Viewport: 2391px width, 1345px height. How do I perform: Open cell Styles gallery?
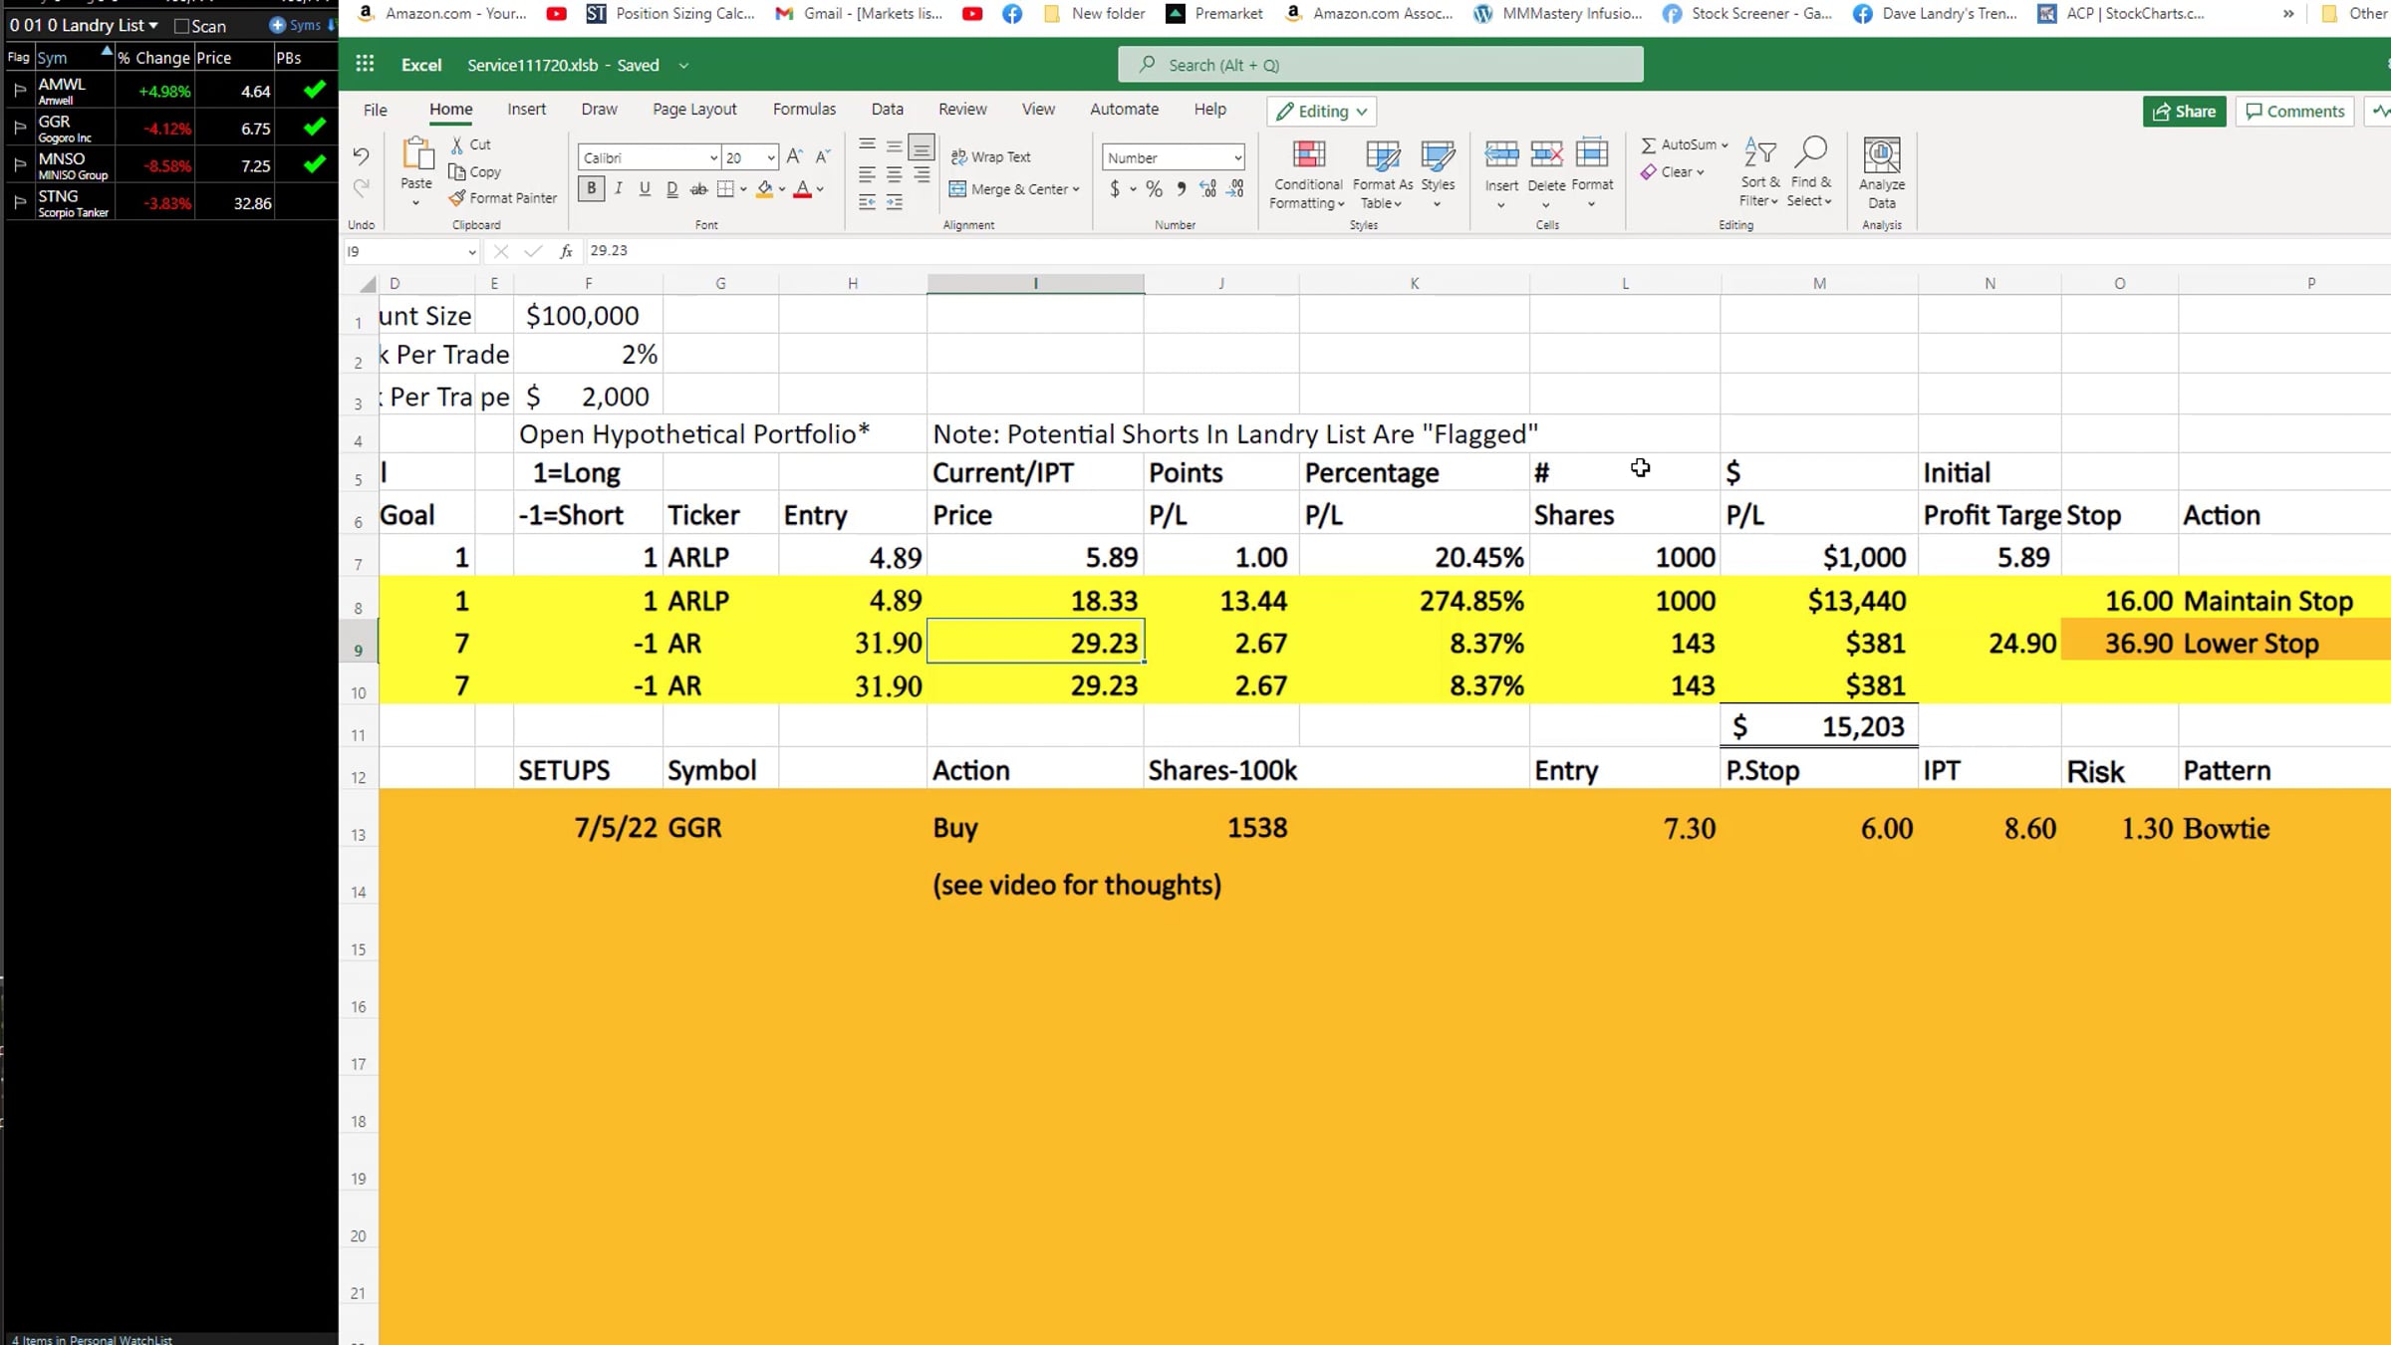coord(1438,174)
